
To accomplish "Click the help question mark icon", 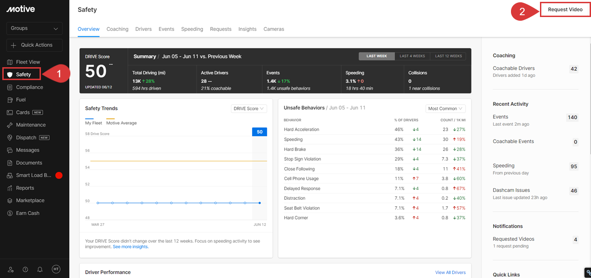I will click(25, 270).
